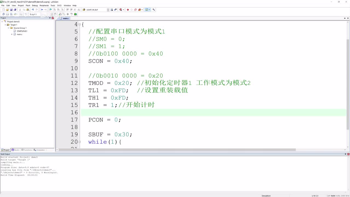Viewport: 350px width, 197px height.
Task: Open the File menu
Action: tap(3, 5)
